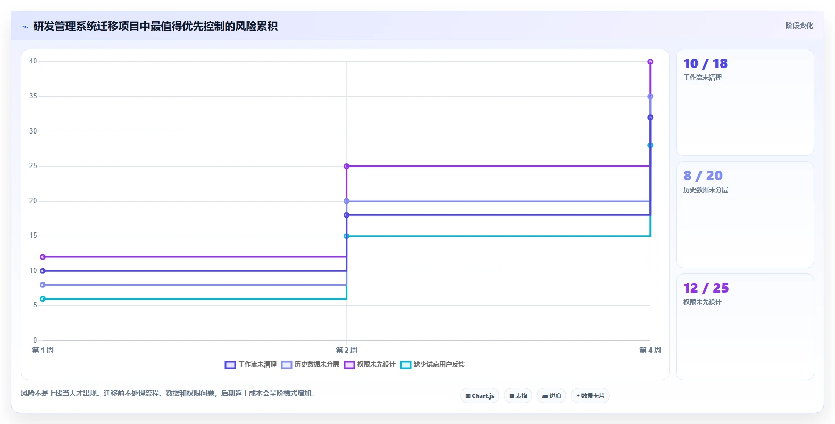This screenshot has width=835, height=424.
Task: Open the 10 / 18 工作流未清理 card
Action: pyautogui.click(x=745, y=103)
